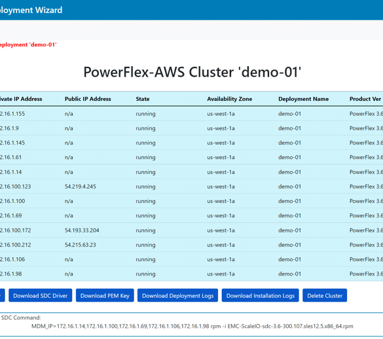Viewport: 383px width, 339px height.
Task: Click the Download SDC Driver button
Action: tap(41, 296)
